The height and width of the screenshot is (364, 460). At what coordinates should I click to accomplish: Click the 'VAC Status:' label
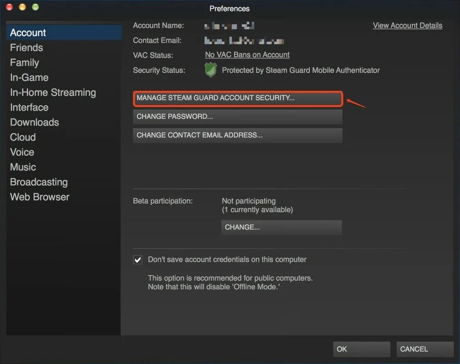tap(153, 55)
